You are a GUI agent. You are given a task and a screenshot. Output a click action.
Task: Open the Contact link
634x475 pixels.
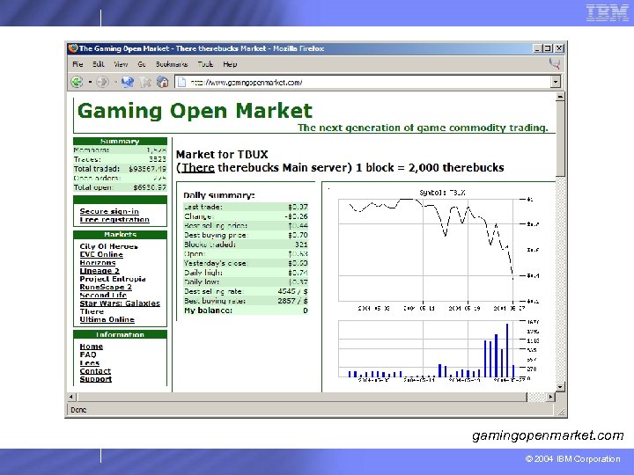coord(95,371)
